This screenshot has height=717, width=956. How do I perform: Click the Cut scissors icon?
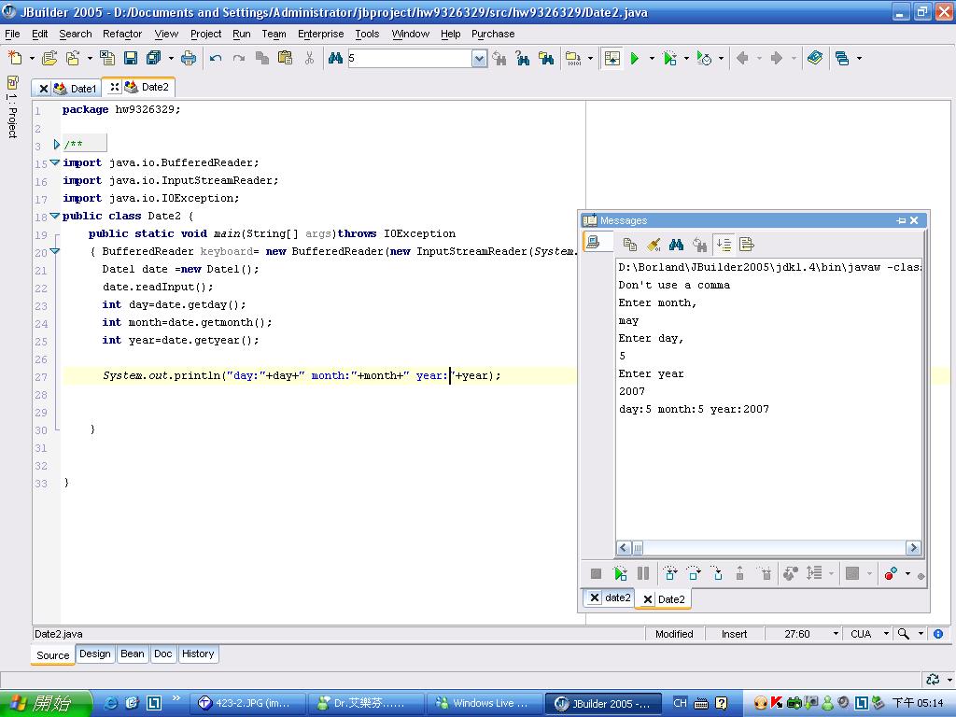309,58
